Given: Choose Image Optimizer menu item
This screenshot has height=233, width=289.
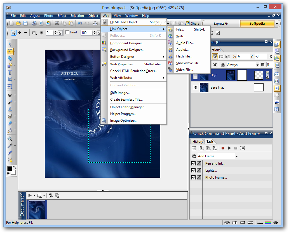Looking at the screenshot, I should pos(134,121).
